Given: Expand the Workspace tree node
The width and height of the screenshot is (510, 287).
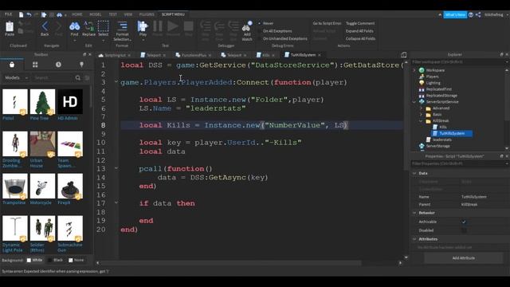Looking at the screenshot, I should tap(414, 70).
